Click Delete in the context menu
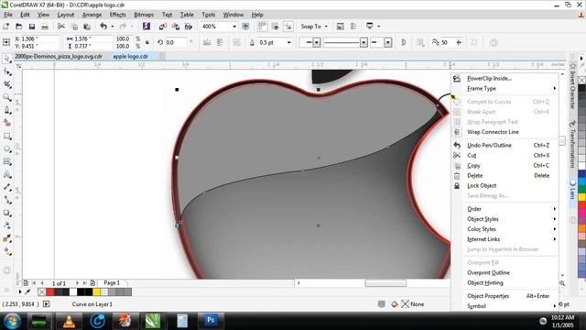 [x=474, y=175]
